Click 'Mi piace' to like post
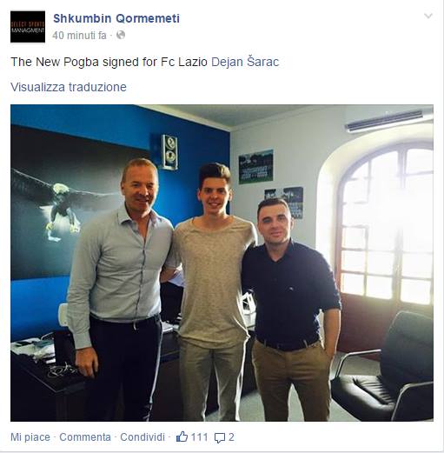The width and height of the screenshot is (444, 453). (30, 437)
